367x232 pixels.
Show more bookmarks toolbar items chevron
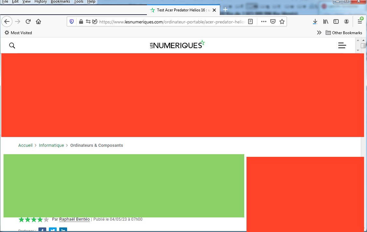[319, 33]
